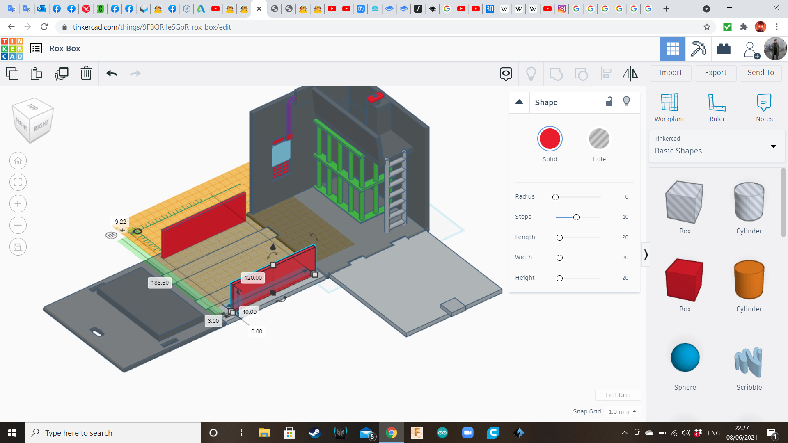
Task: Open the Snap Grid 1.0 mm dropdown
Action: [x=622, y=411]
